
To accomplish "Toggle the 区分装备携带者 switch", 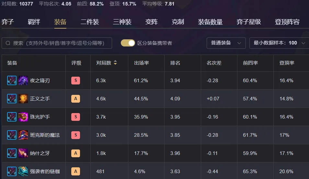I will [x=128, y=43].
